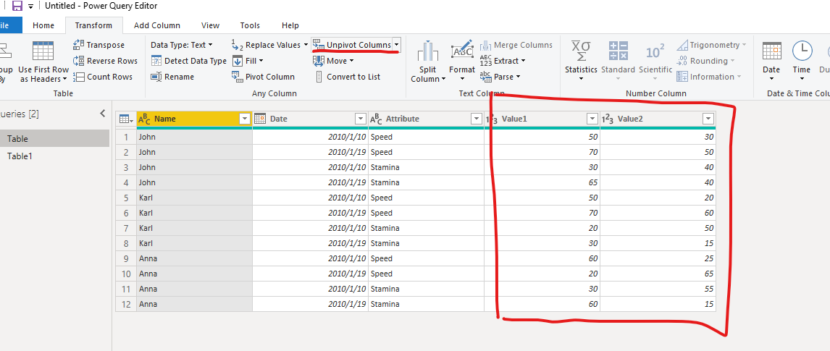Click Standard number operations icon

(618, 51)
